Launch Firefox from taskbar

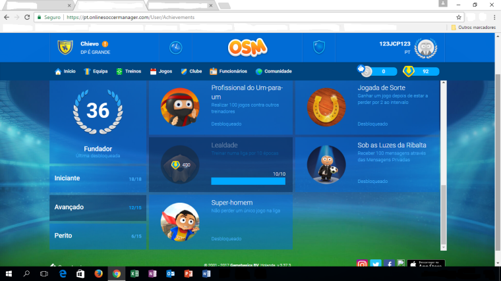(98, 274)
